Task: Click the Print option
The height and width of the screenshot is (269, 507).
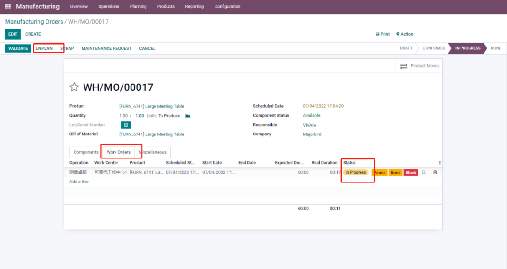Action: coord(383,34)
